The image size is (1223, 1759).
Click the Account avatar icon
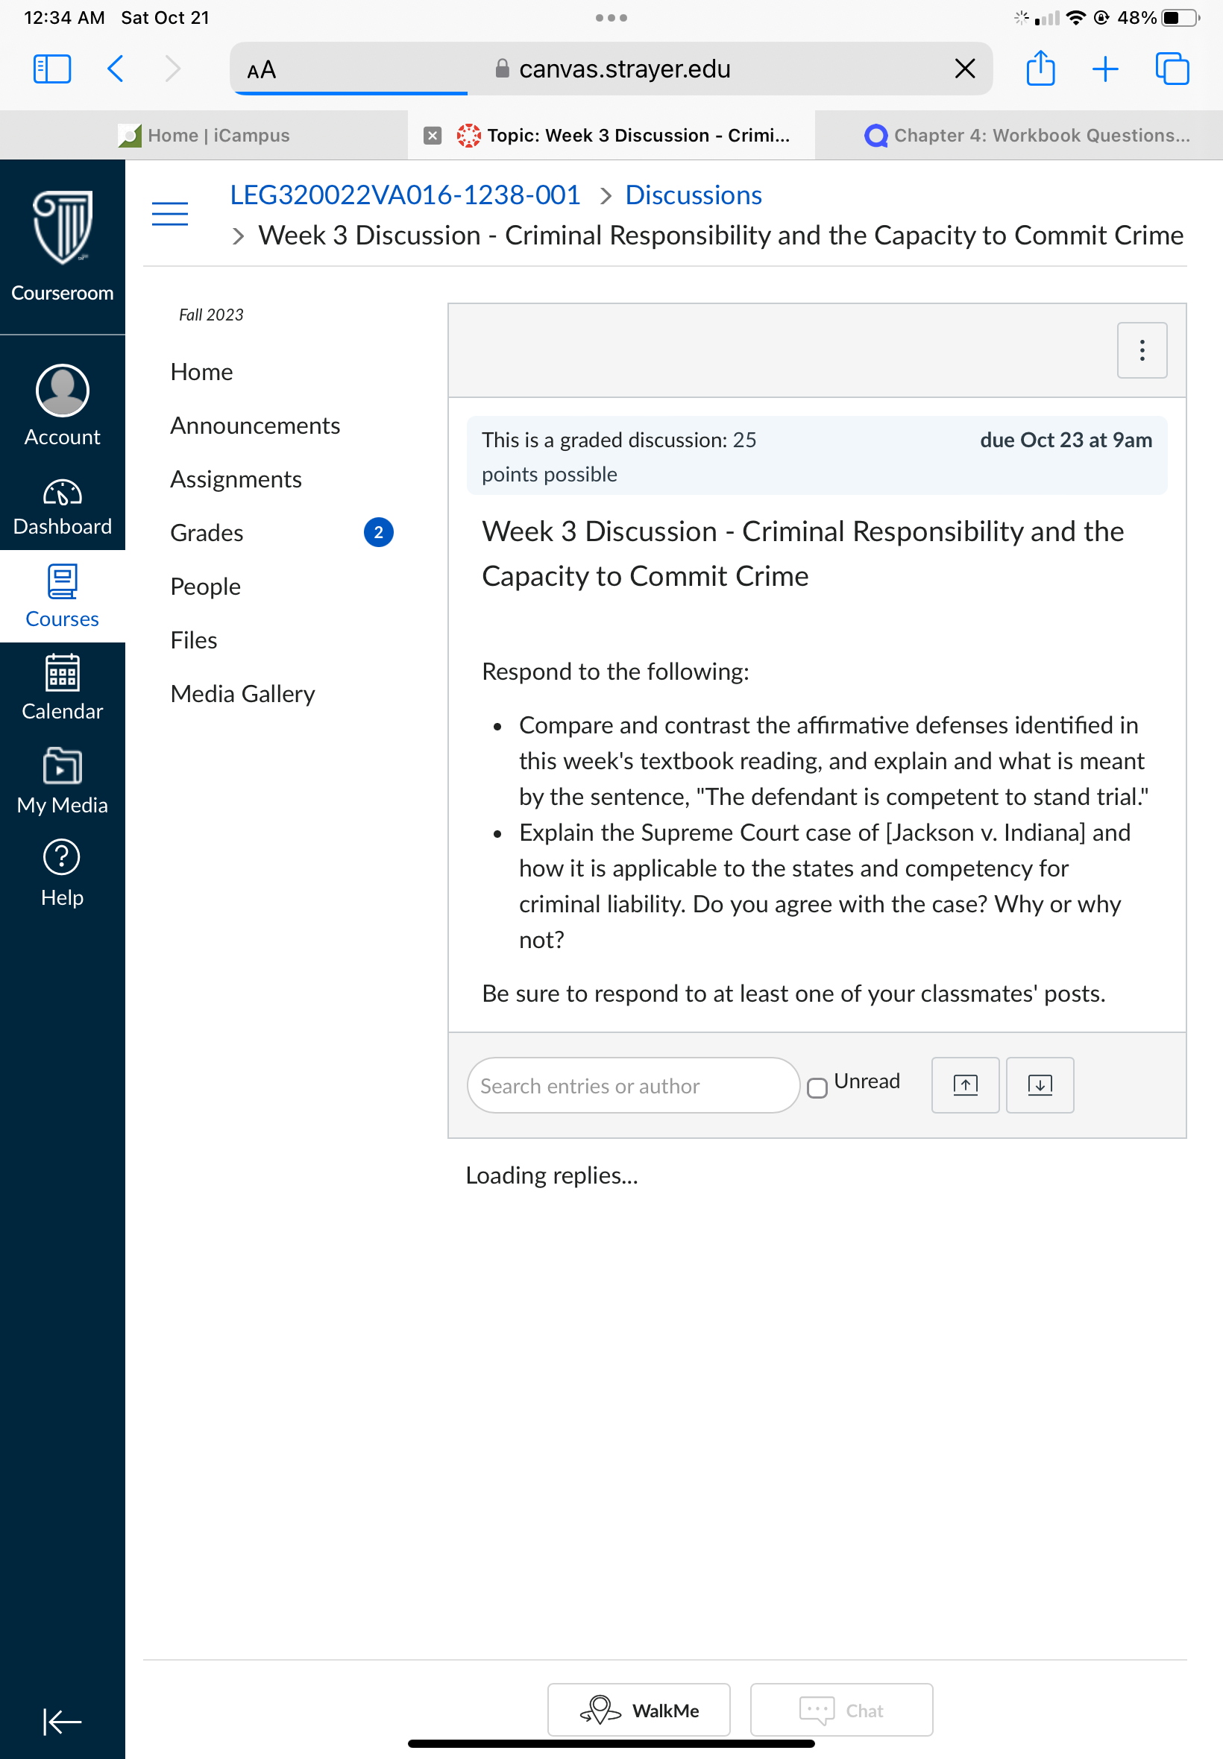pyautogui.click(x=62, y=391)
